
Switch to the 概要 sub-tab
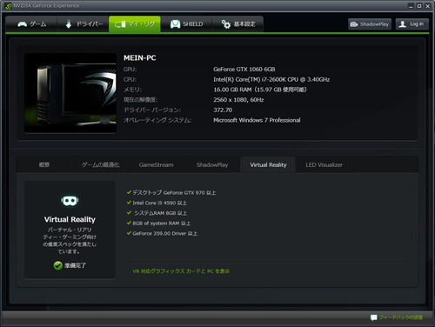(x=44, y=165)
